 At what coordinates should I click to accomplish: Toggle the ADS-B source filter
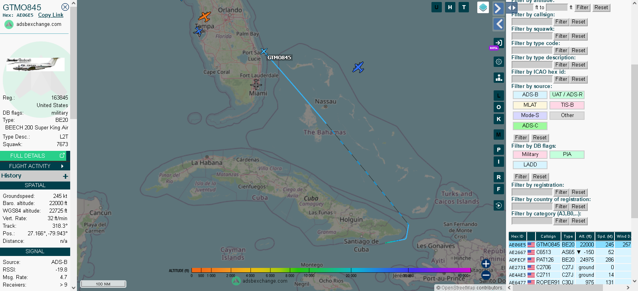point(530,95)
